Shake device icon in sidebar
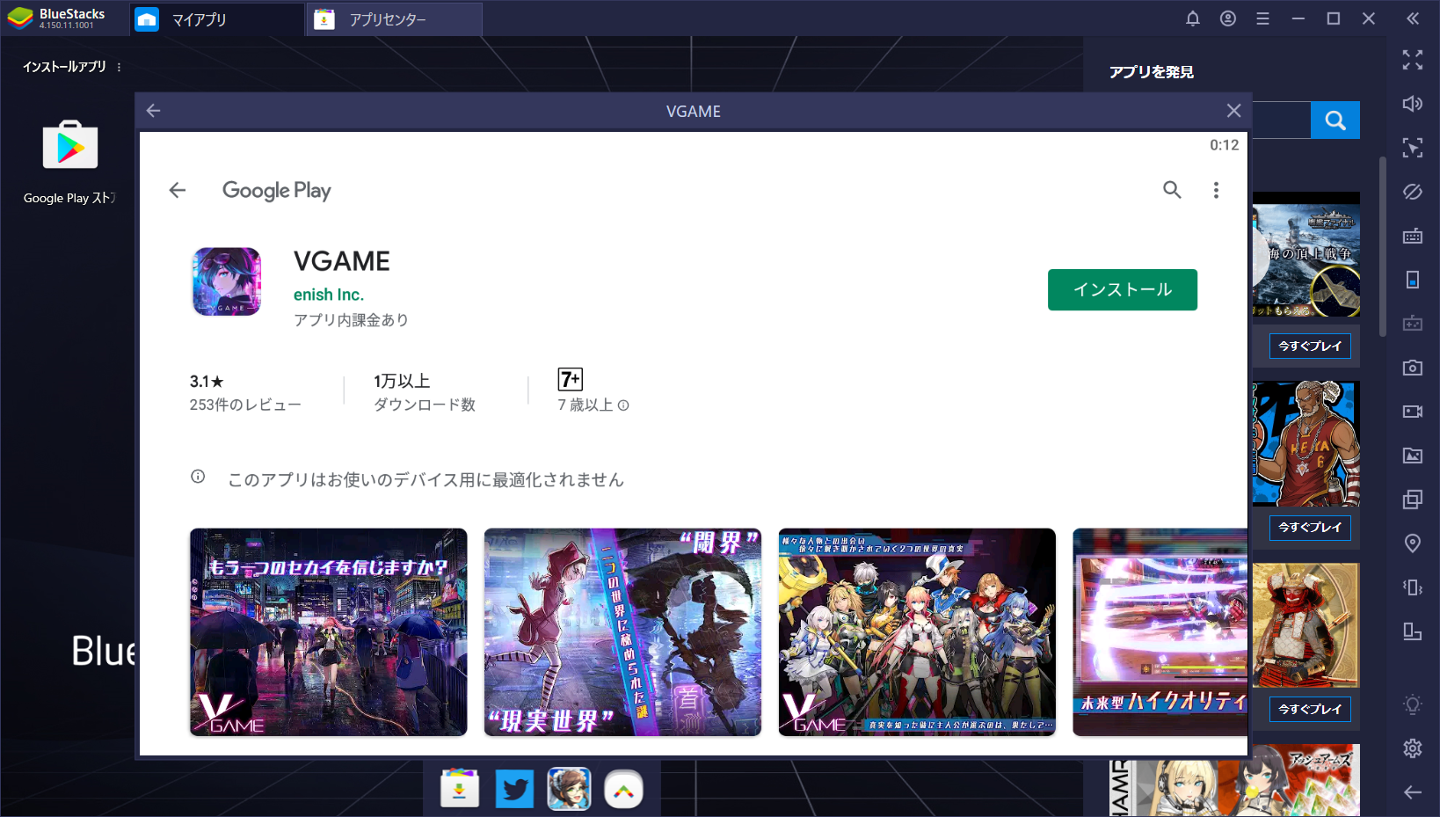Screen dimensions: 1440x817 (1413, 587)
